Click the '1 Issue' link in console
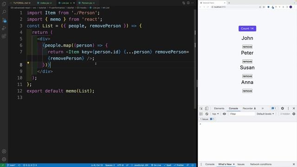The image size is (297, 167). tap(207, 119)
